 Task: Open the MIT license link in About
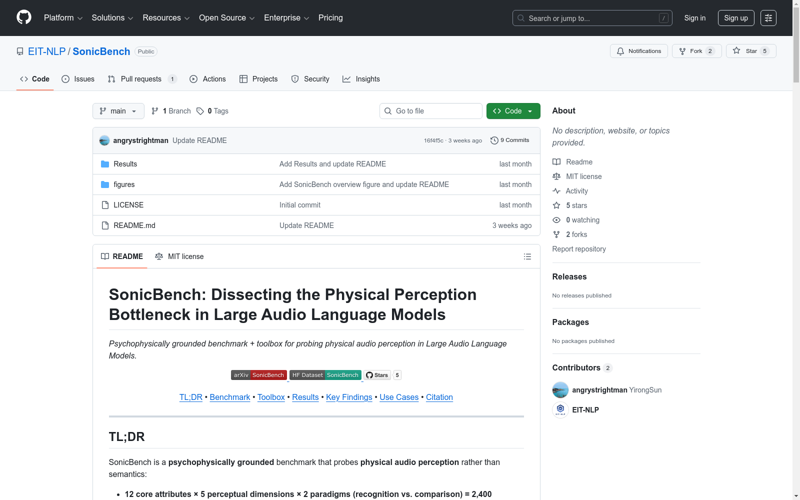click(577, 176)
